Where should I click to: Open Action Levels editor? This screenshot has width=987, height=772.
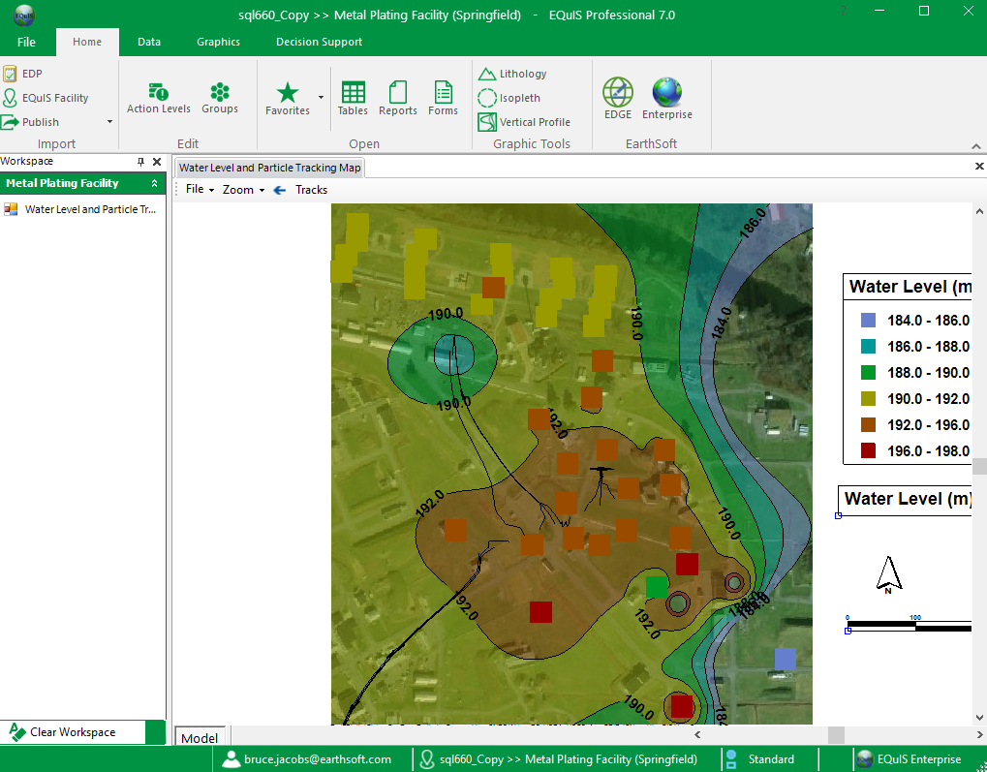point(158,96)
